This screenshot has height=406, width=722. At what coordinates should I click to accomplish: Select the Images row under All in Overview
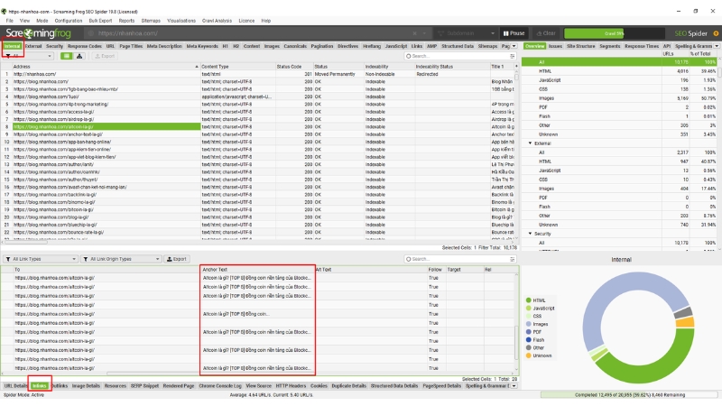coord(620,98)
